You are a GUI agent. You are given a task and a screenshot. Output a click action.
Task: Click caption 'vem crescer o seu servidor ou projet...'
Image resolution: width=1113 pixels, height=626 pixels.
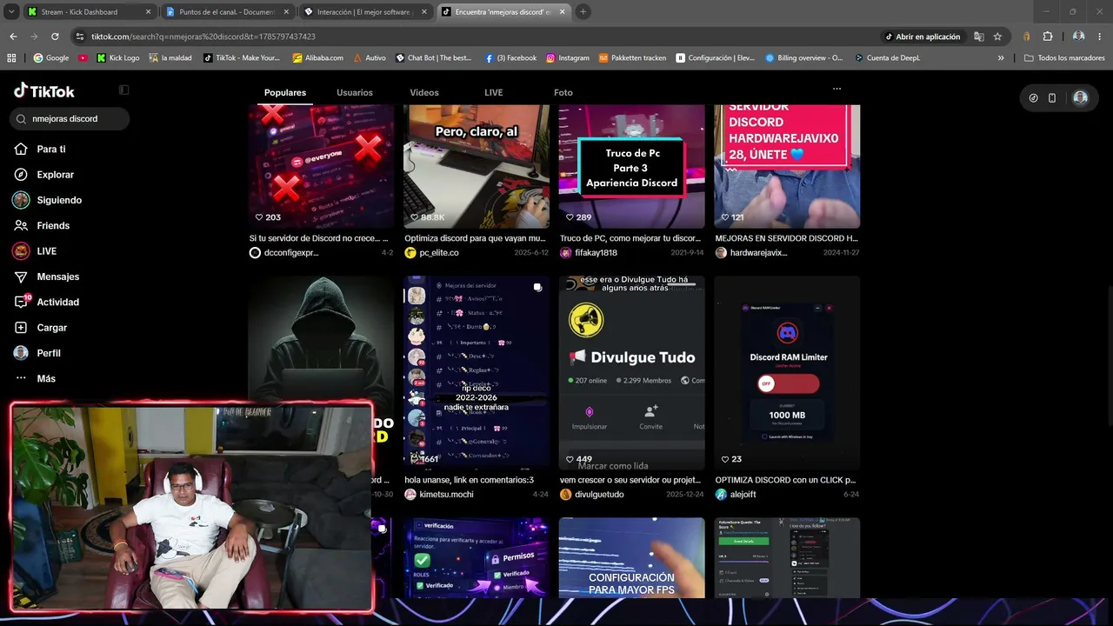[x=630, y=480]
